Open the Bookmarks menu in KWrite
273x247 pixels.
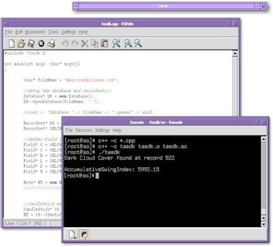(x=35, y=32)
